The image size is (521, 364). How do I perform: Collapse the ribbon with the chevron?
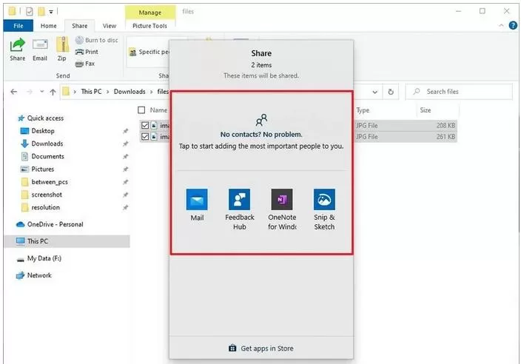[501, 26]
